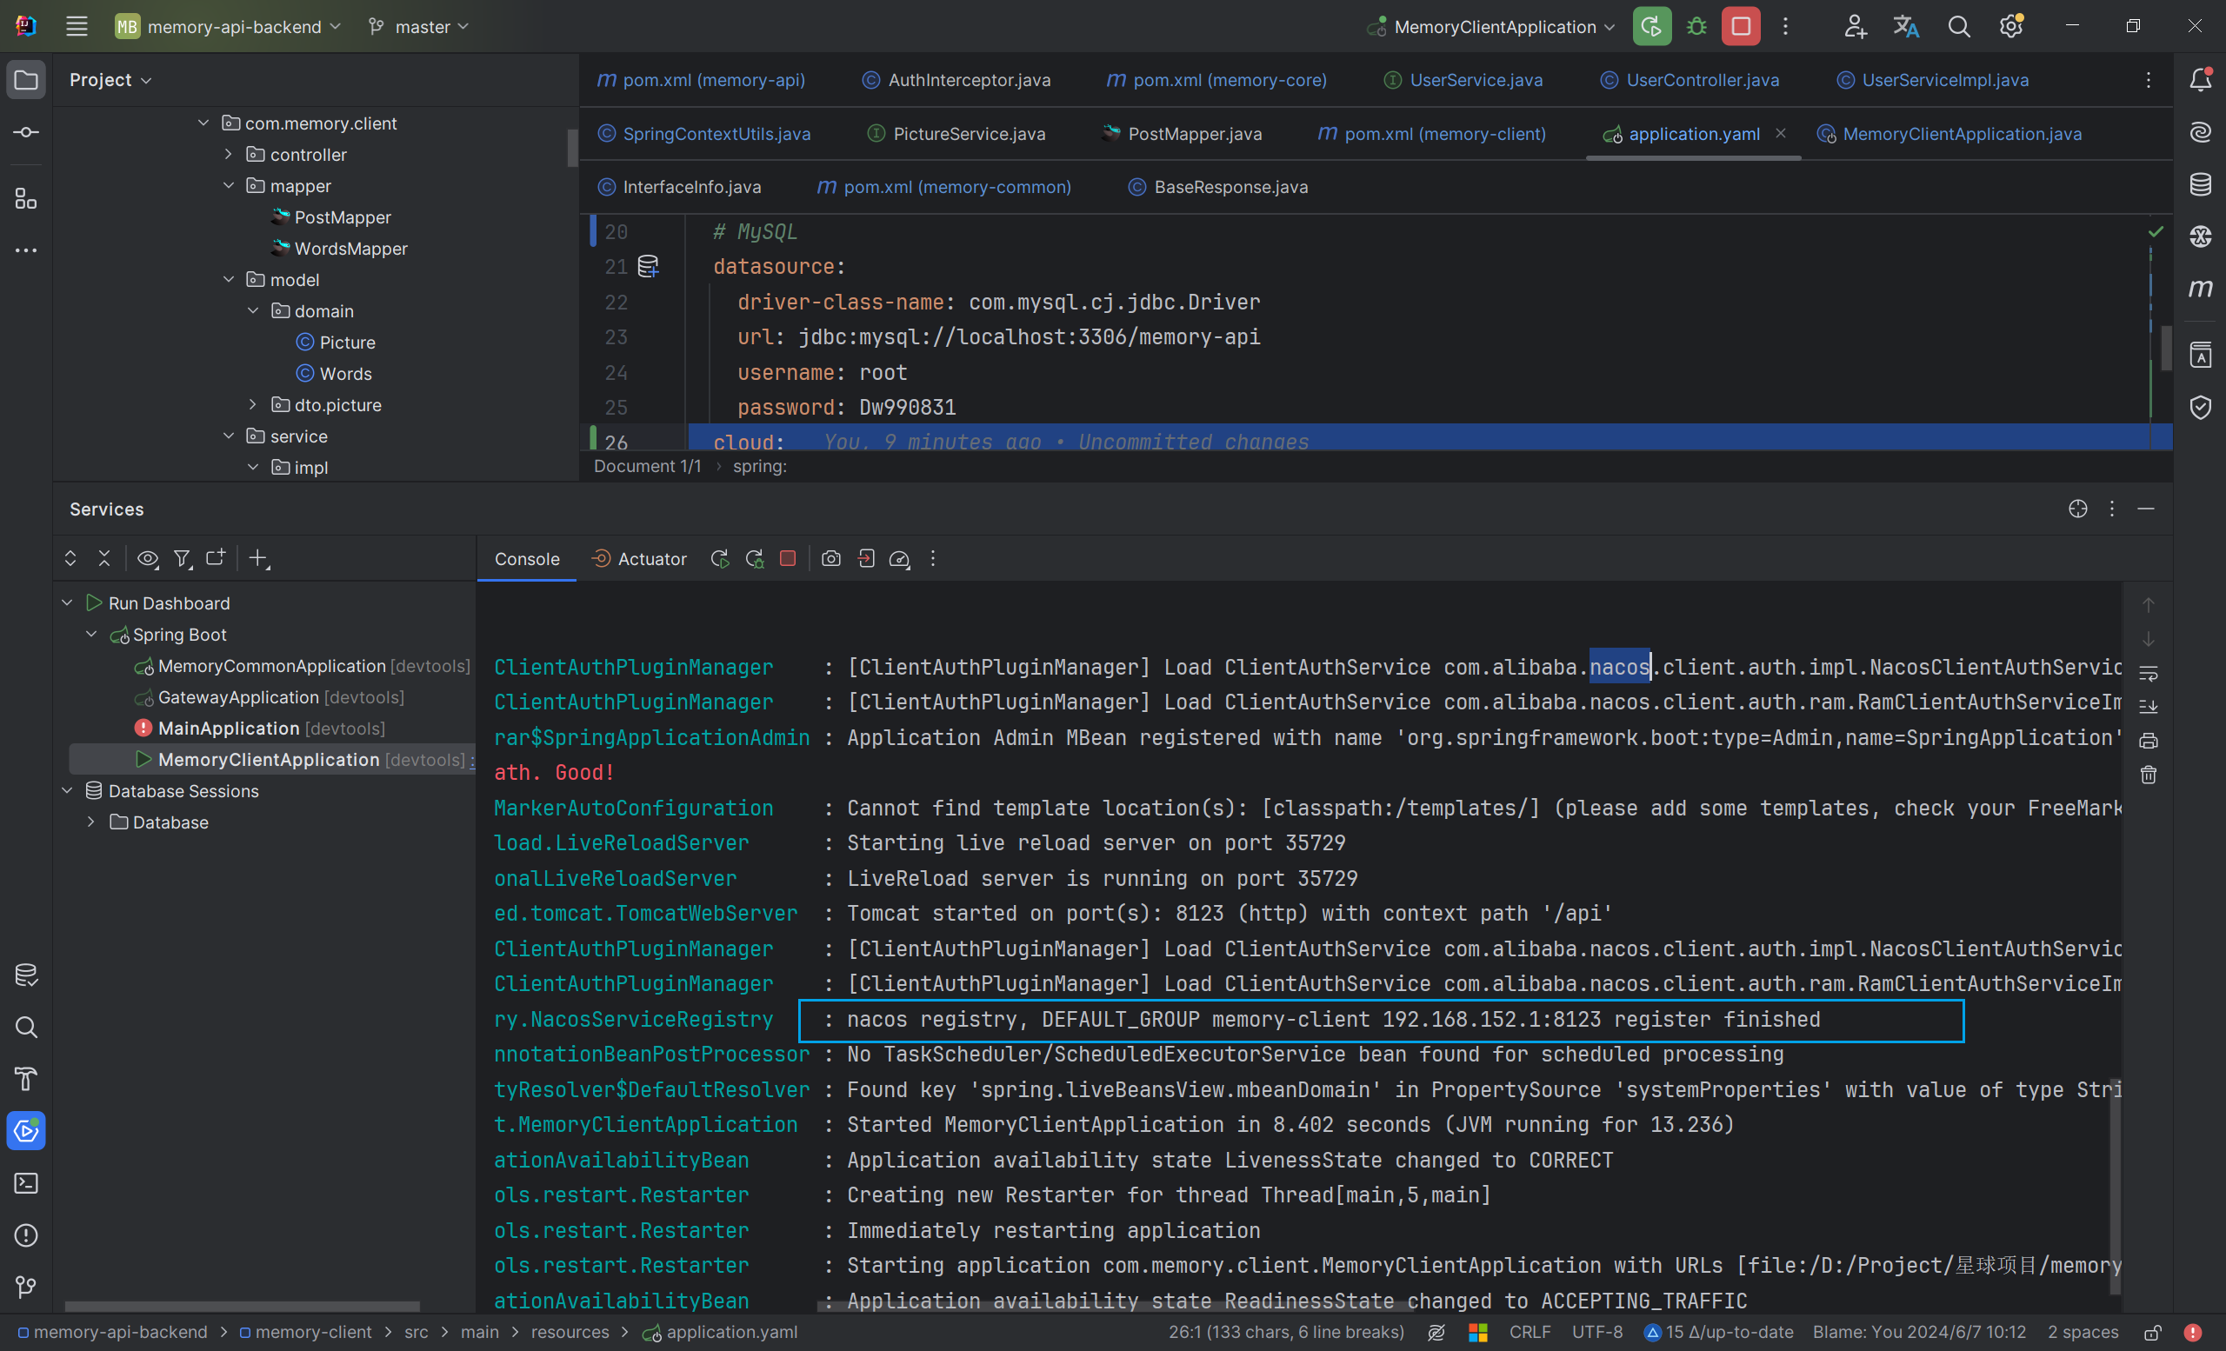
Task: Click the Services tree horizontal scrollbar
Action: 242,1306
